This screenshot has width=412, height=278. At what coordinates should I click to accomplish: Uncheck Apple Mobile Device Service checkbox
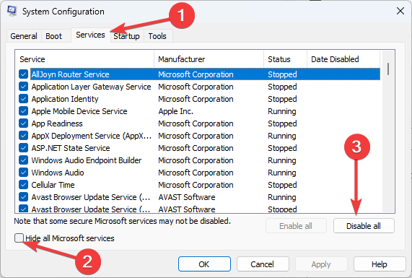pyautogui.click(x=23, y=111)
